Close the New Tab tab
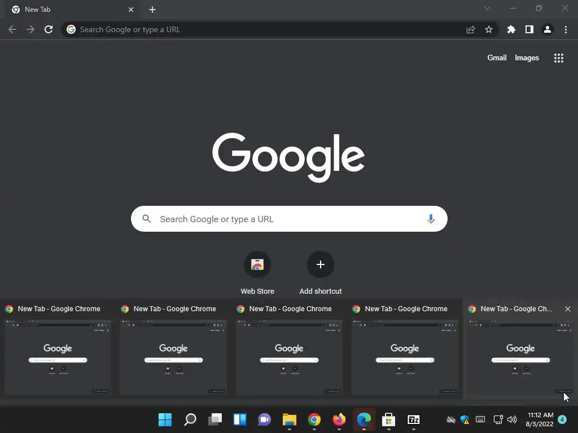 coord(131,10)
